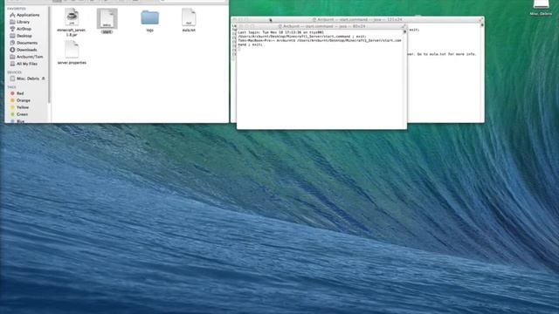Open Library in Finder sidebar
The image size is (559, 314).
(20, 22)
